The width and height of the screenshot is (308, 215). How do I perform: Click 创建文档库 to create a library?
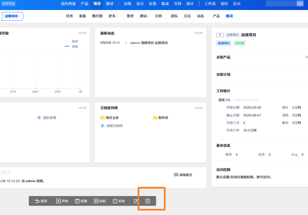(114, 126)
